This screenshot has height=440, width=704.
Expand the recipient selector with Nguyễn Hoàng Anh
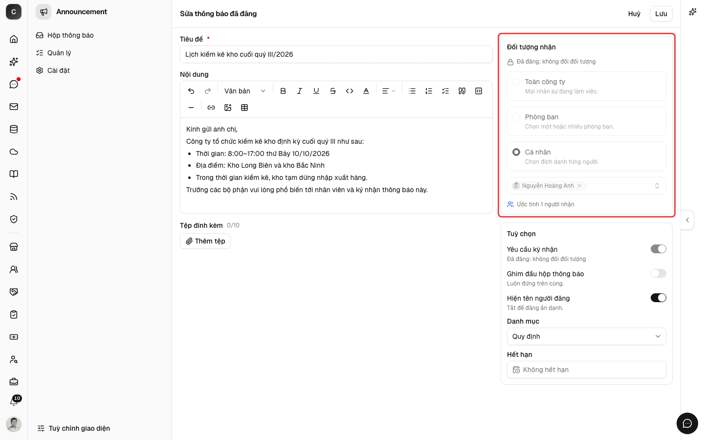[x=587, y=186]
